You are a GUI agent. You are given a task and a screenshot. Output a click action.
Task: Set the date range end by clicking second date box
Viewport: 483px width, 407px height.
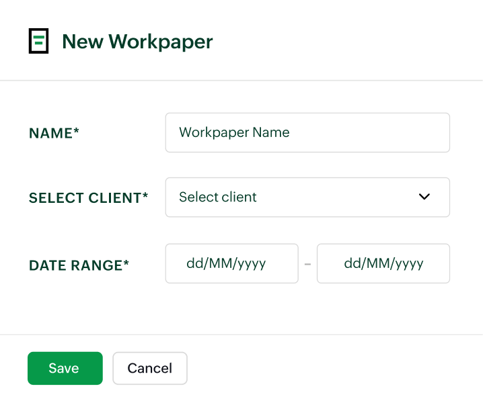383,263
